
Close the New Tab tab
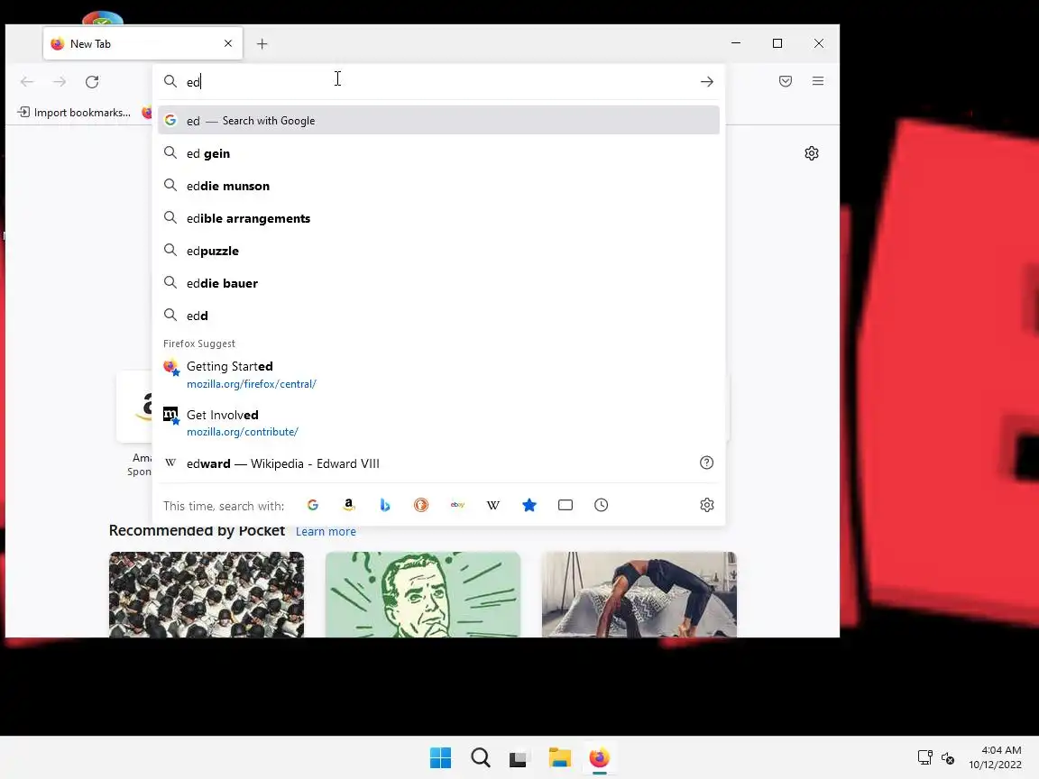click(228, 43)
